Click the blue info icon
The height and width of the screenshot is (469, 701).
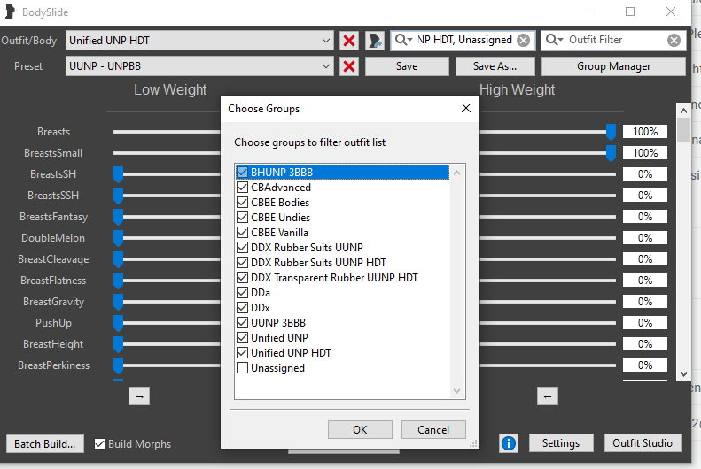[509, 443]
